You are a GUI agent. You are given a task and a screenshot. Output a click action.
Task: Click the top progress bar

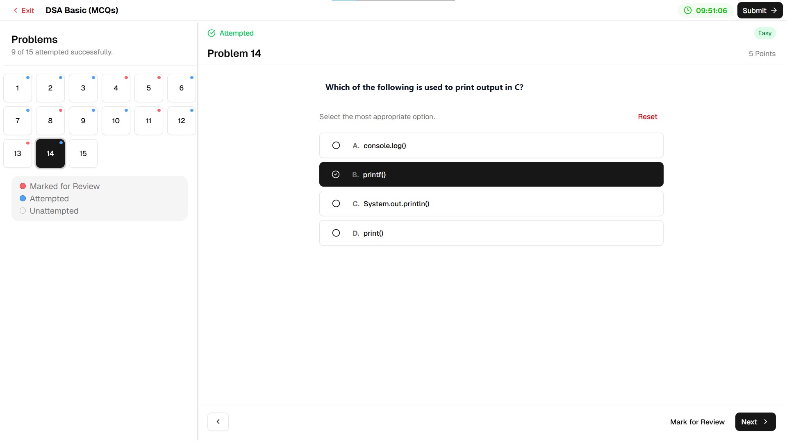(393, 0)
